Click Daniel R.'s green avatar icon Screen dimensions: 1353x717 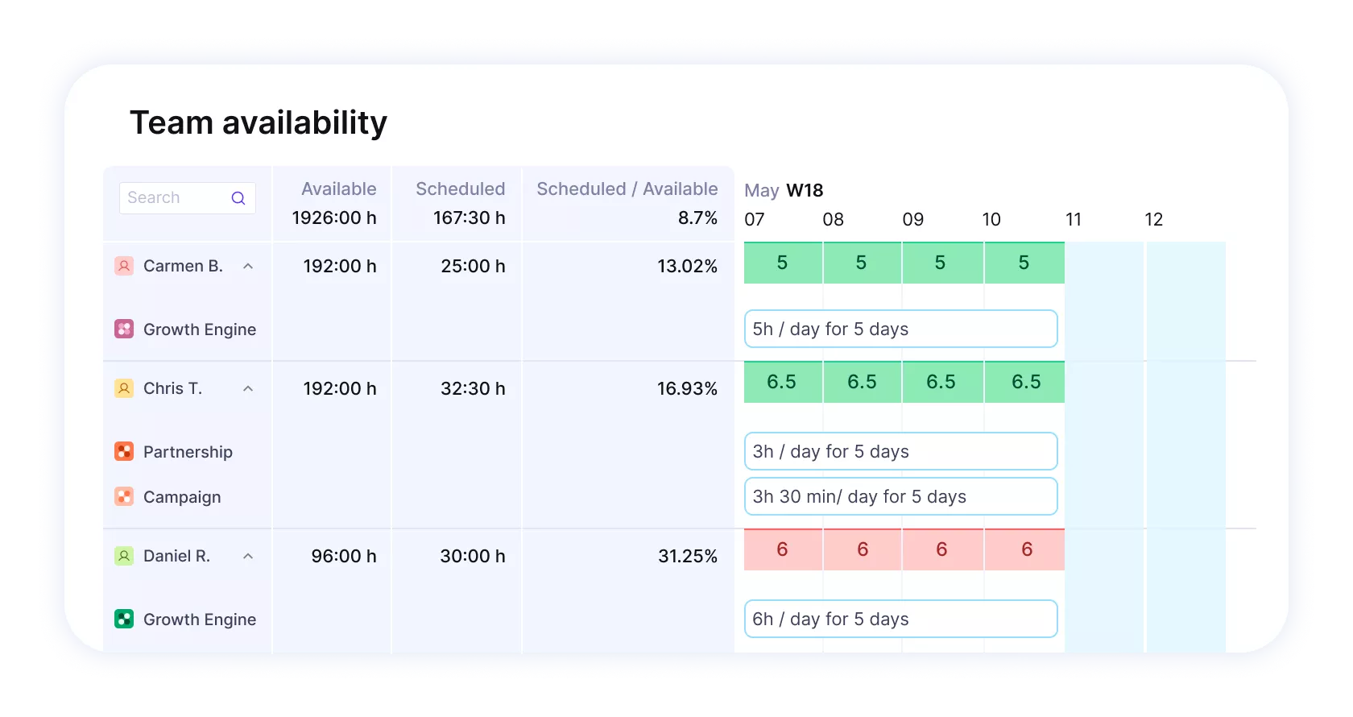pyautogui.click(x=124, y=556)
